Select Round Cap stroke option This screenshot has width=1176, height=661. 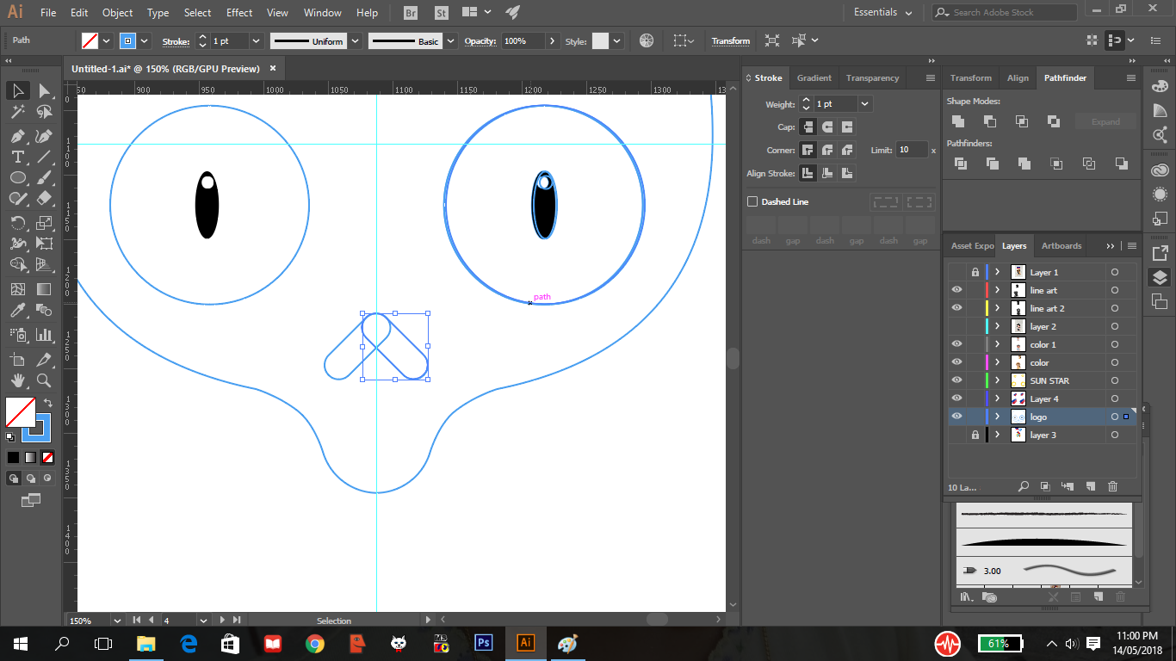[827, 127]
